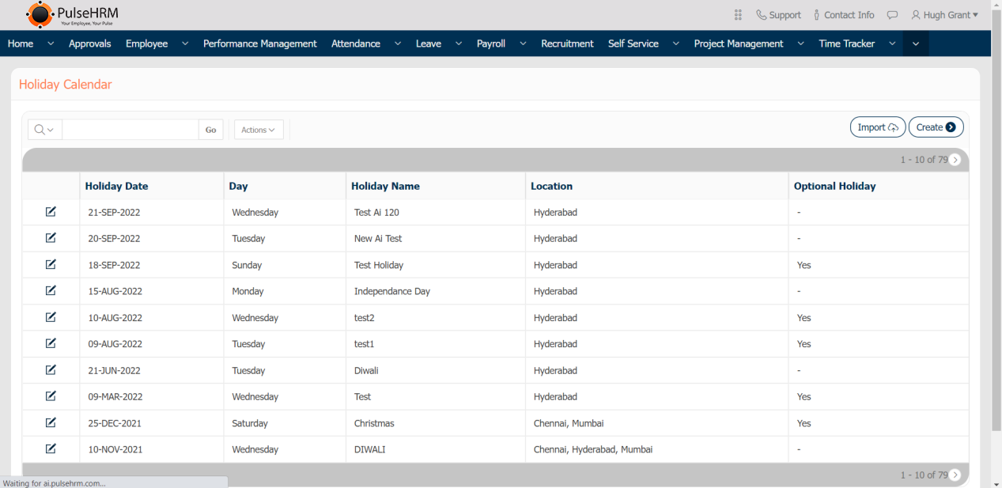This screenshot has width=1002, height=488.
Task: Go to the Recruitment menu
Action: tap(567, 44)
